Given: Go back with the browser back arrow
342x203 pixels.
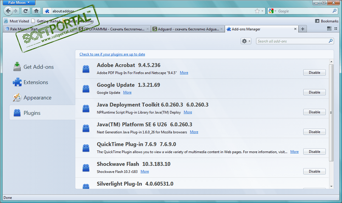Looking at the screenshot, I should [x=8, y=11].
